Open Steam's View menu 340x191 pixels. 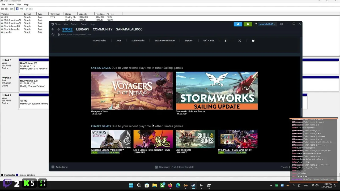pos(66,24)
